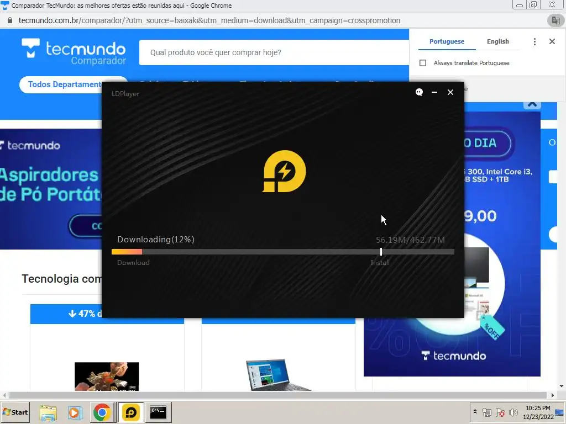
Task: Minimize the LDPlayer installer window
Action: pyautogui.click(x=434, y=92)
